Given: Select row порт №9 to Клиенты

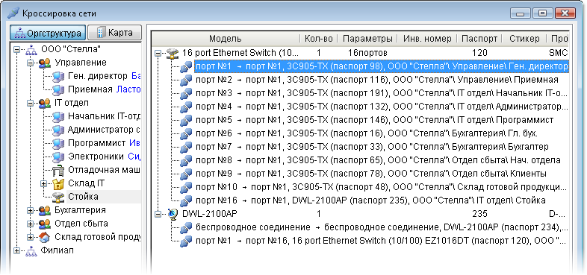Looking at the screenshot, I should tap(371, 174).
